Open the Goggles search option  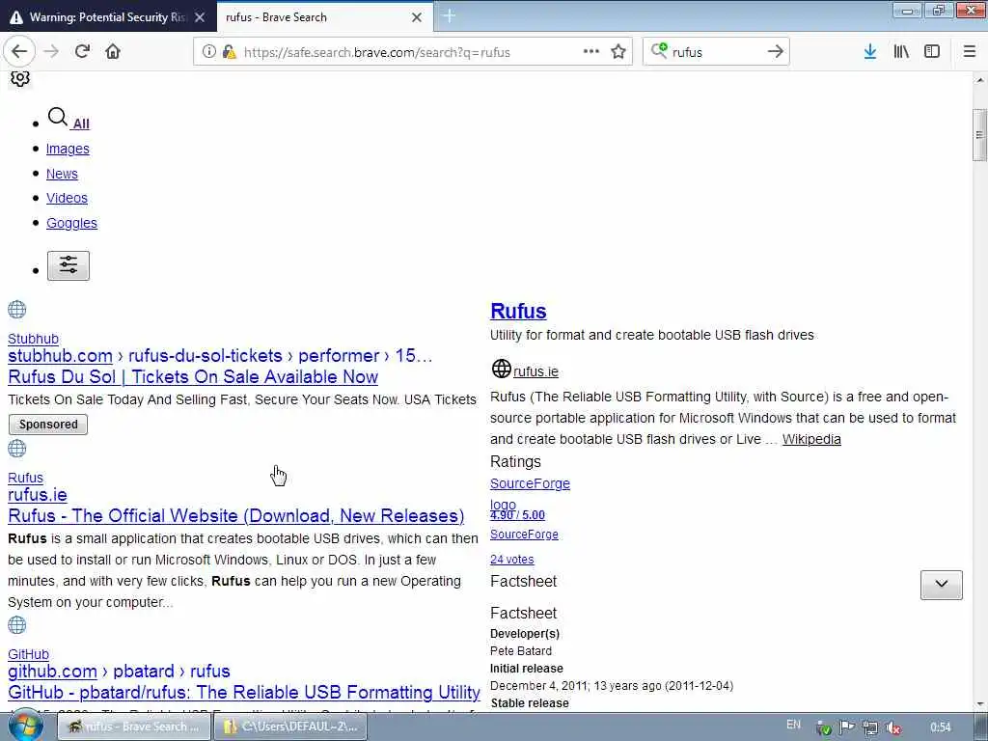pyautogui.click(x=71, y=223)
